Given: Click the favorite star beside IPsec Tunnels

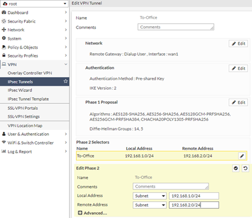Looking at the screenshot, I should click(66, 82).
